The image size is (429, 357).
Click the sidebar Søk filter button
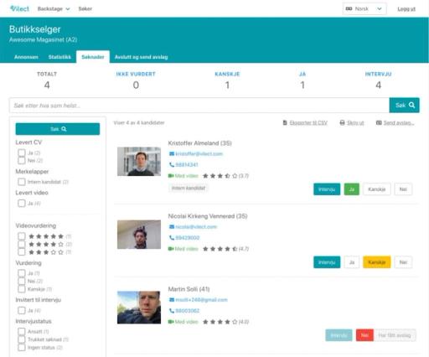(58, 129)
